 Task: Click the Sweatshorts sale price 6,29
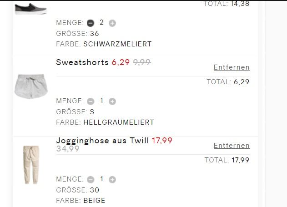pos(121,62)
